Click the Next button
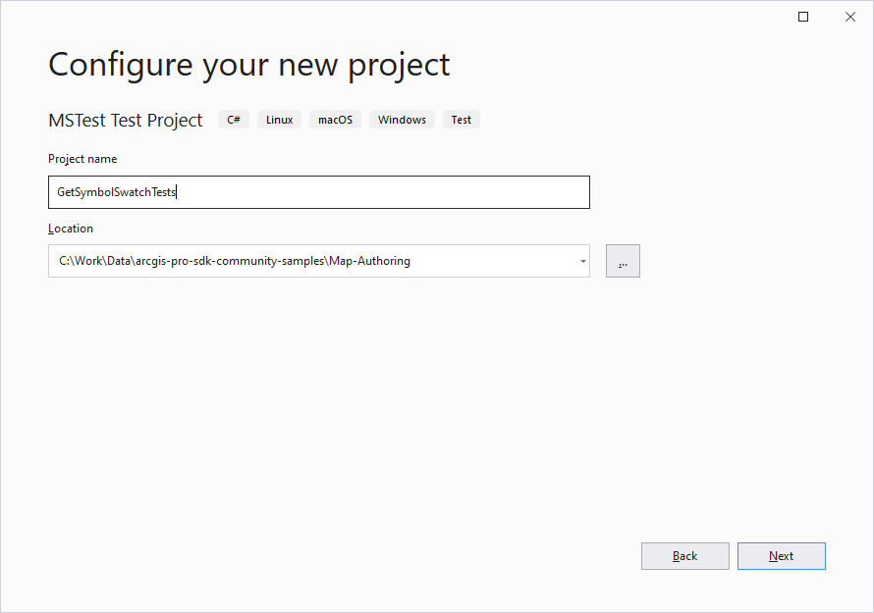The image size is (874, 613). pyautogui.click(x=781, y=556)
